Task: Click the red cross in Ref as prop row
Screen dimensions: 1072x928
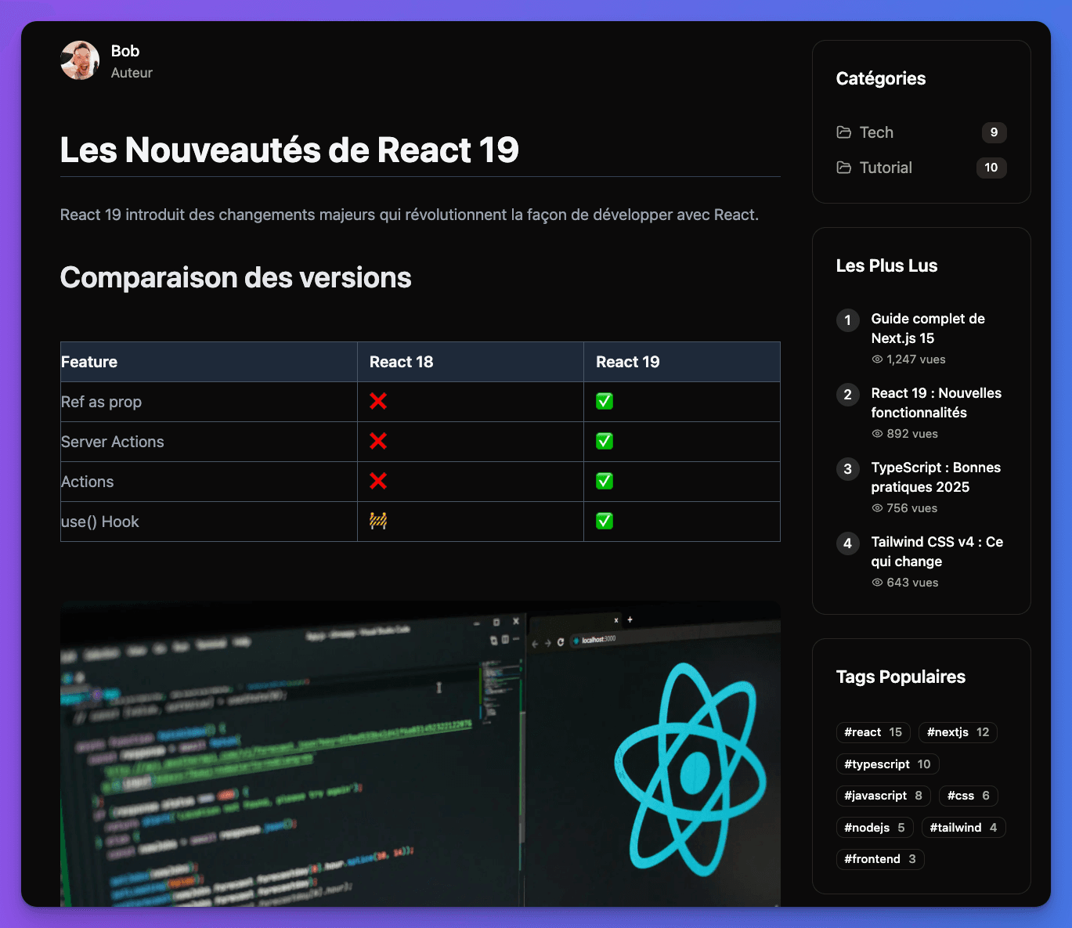Action: [x=378, y=402]
